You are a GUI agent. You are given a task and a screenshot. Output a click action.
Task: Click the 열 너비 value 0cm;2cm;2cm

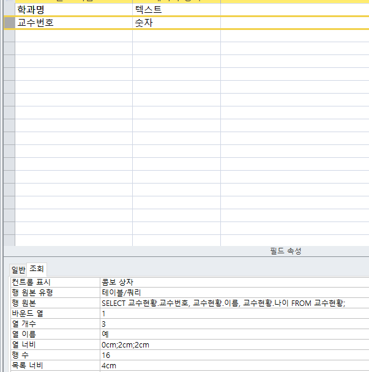click(x=233, y=345)
